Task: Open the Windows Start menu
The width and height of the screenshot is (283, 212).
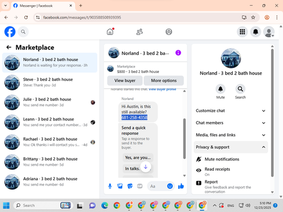Action: (6, 205)
